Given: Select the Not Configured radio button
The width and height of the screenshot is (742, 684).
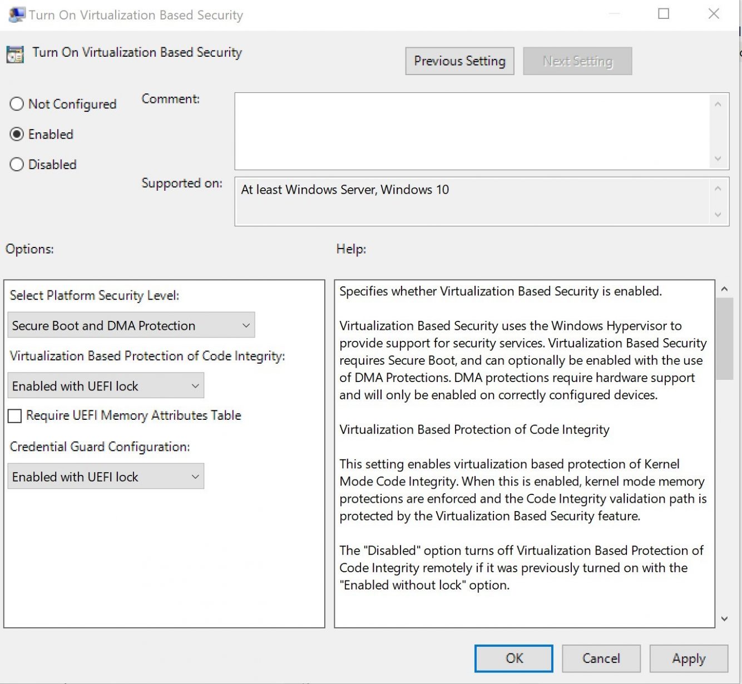Looking at the screenshot, I should click(x=16, y=103).
